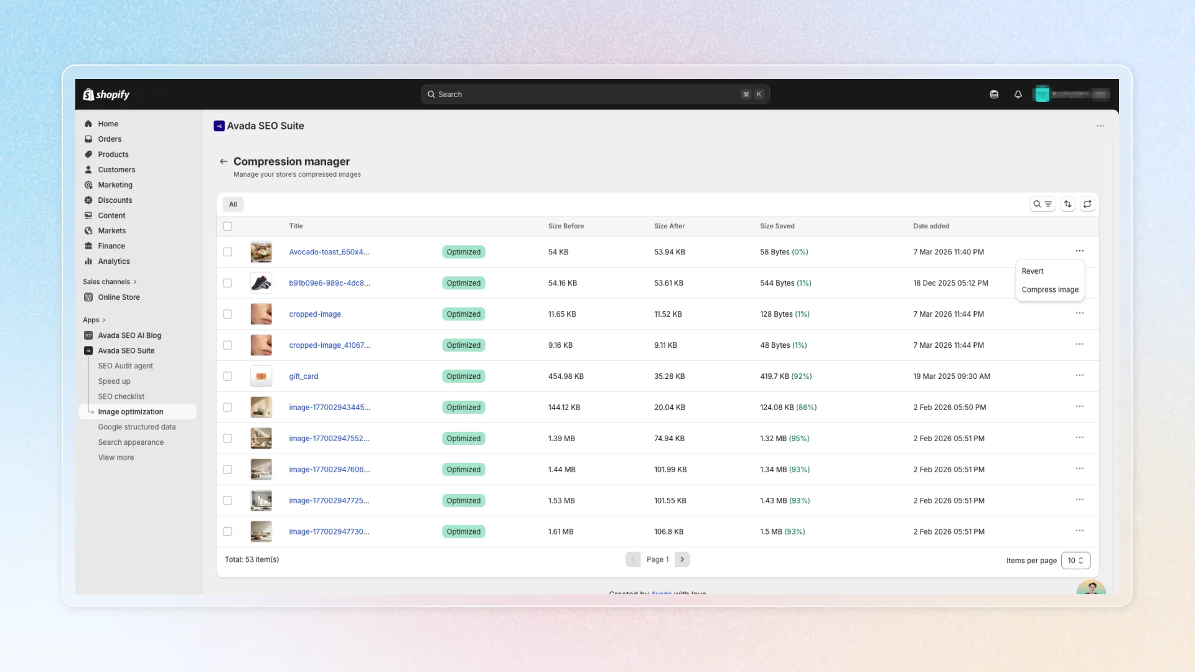Open Orders in the sidebar
This screenshot has width=1195, height=672.
(110, 139)
